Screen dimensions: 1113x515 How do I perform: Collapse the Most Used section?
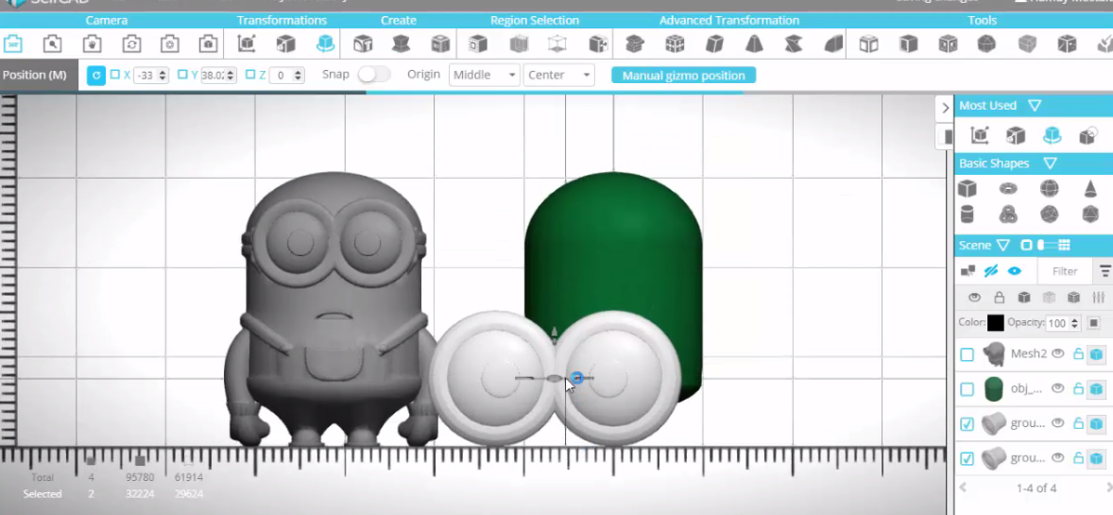pyautogui.click(x=1035, y=105)
